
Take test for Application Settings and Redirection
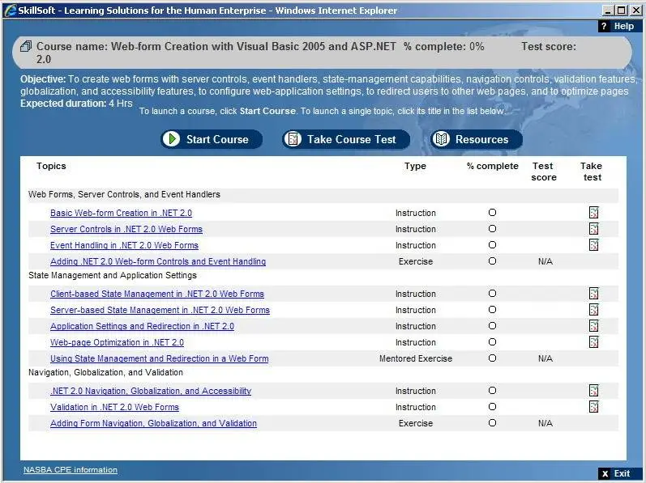click(593, 326)
